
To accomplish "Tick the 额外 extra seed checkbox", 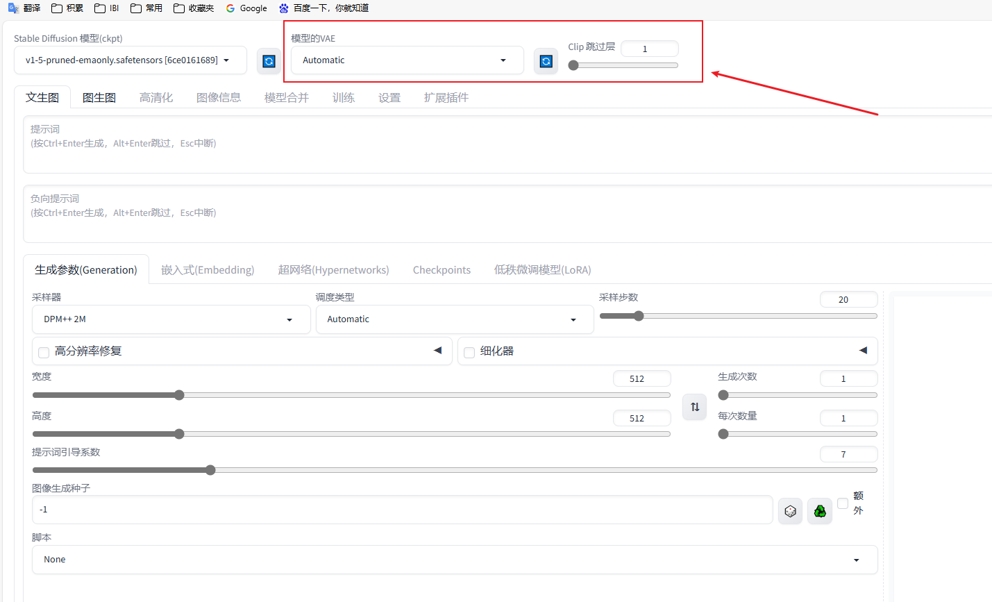I will coord(843,503).
